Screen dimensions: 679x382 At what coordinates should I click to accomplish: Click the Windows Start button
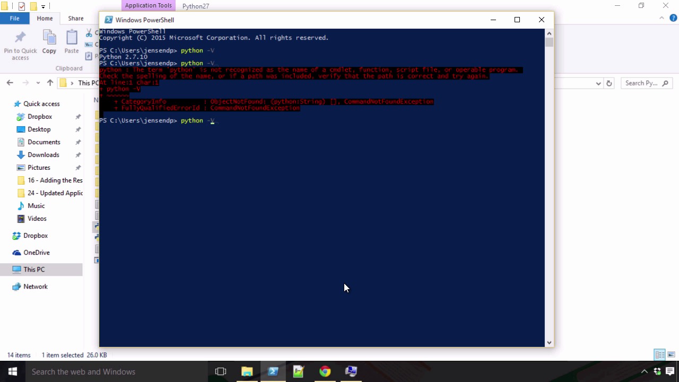[x=13, y=371]
